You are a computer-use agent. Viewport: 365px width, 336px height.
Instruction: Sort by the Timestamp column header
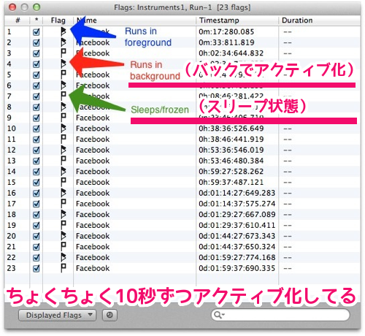click(237, 20)
